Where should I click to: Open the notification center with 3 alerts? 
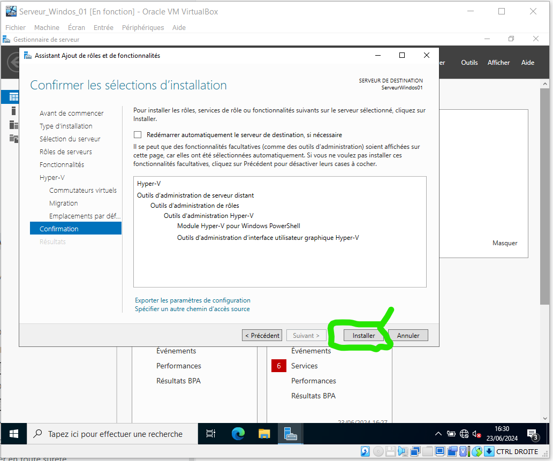532,434
